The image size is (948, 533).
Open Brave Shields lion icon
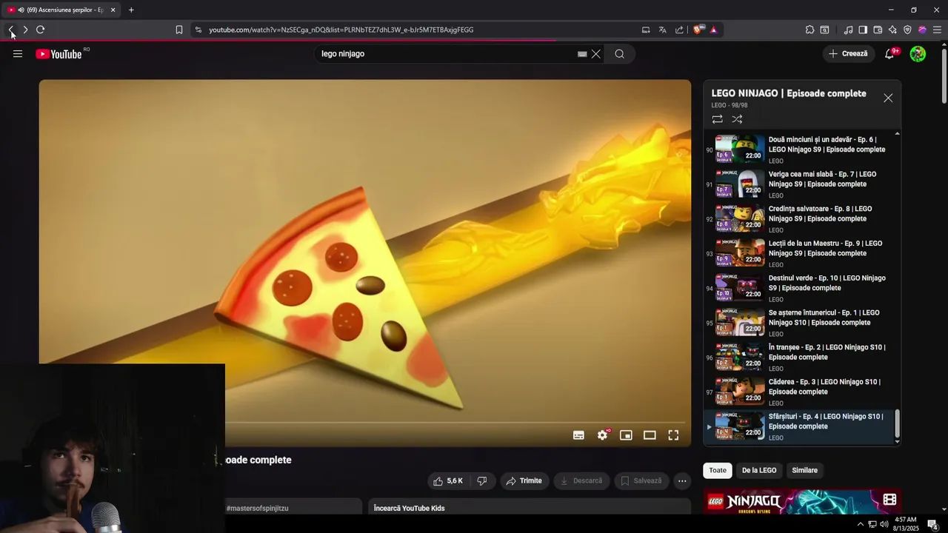click(x=698, y=30)
